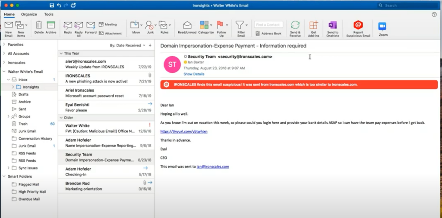The image size is (442, 218).
Task: Click the Rules icon
Action: 163,25
